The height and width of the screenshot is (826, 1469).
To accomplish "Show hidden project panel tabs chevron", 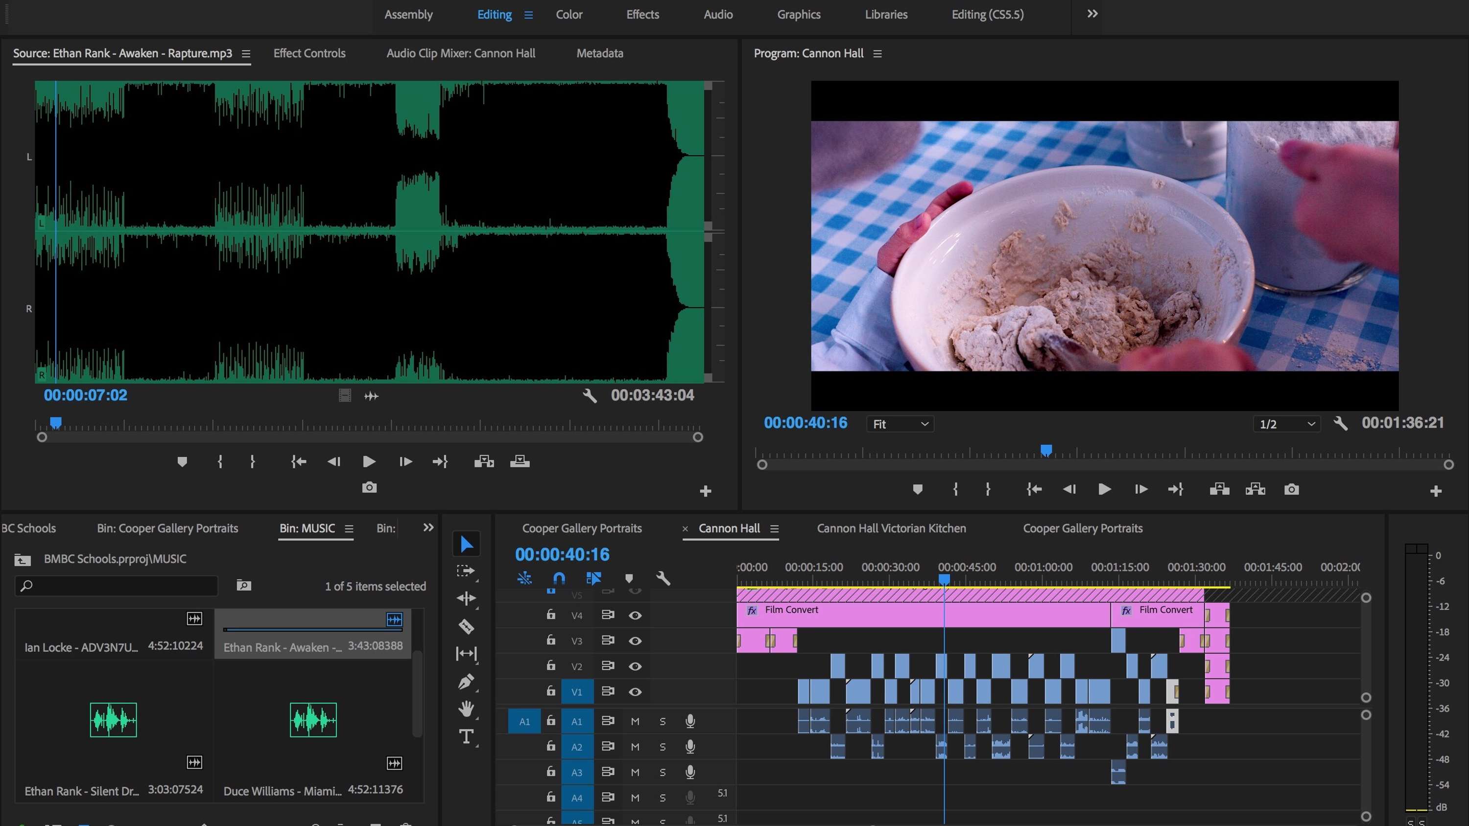I will pos(427,528).
